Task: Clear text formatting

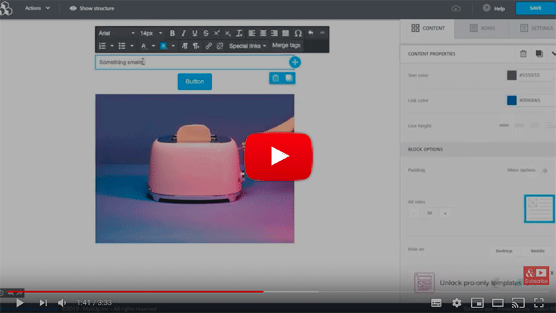Action: [x=239, y=33]
